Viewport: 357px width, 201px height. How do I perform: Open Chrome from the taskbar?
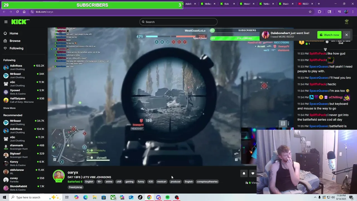click(x=149, y=197)
